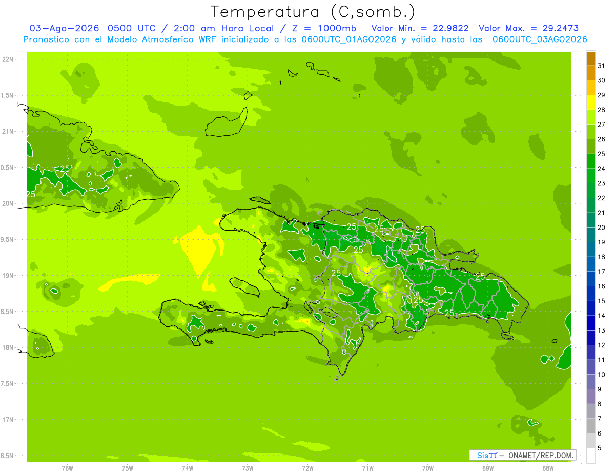
Task: Click the "73W" longitude axis label
Action: point(248,468)
